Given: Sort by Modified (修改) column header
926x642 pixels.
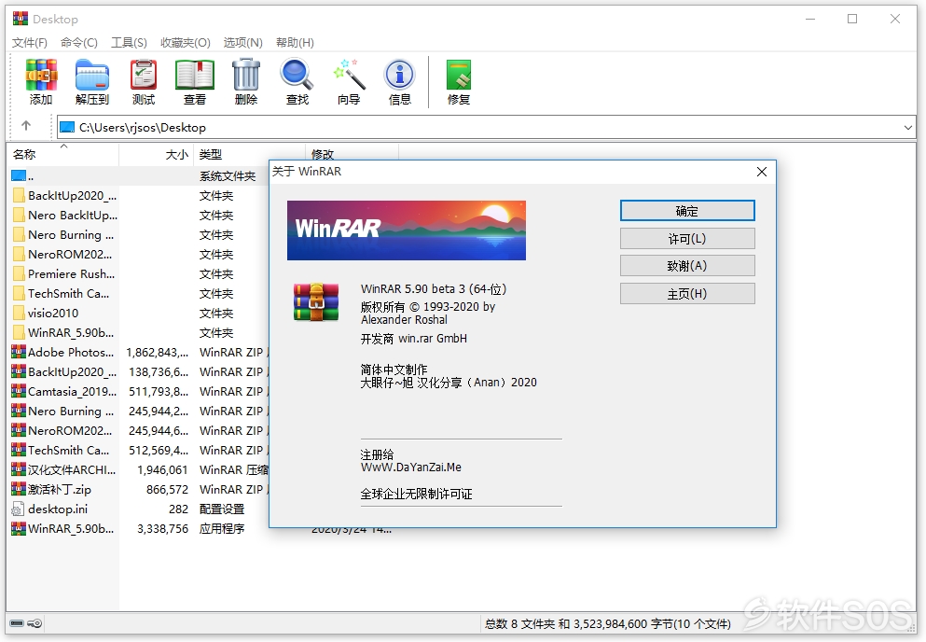Looking at the screenshot, I should 352,154.
